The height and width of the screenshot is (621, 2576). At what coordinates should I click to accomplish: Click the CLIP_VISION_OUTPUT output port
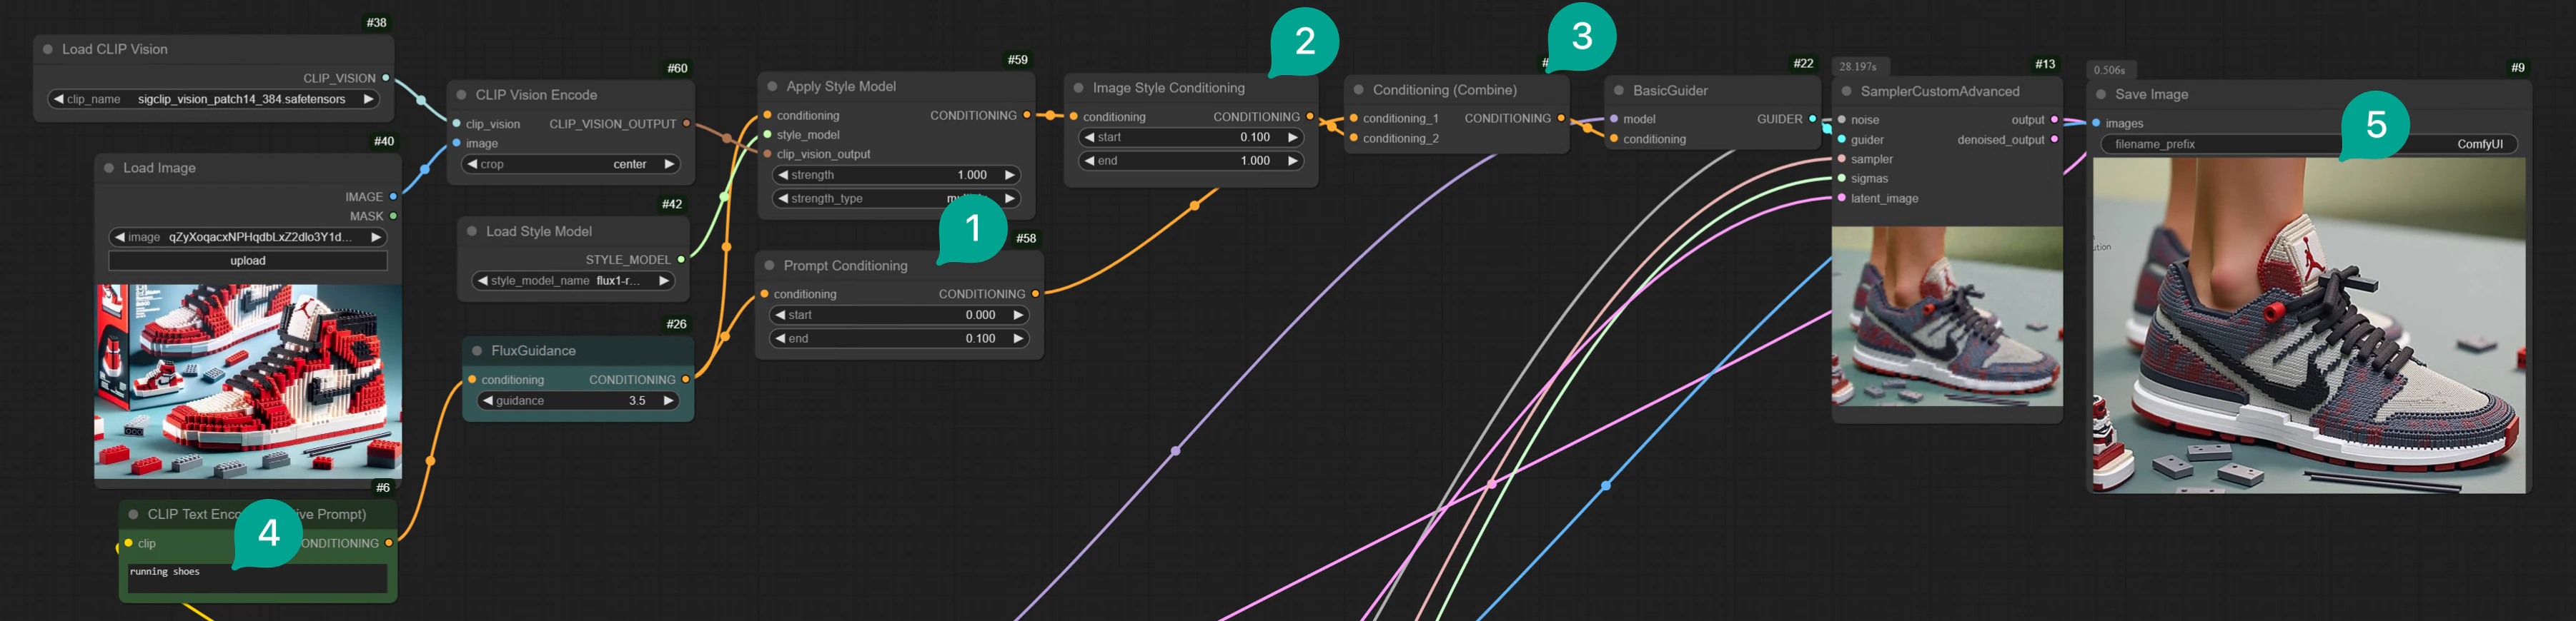point(686,123)
